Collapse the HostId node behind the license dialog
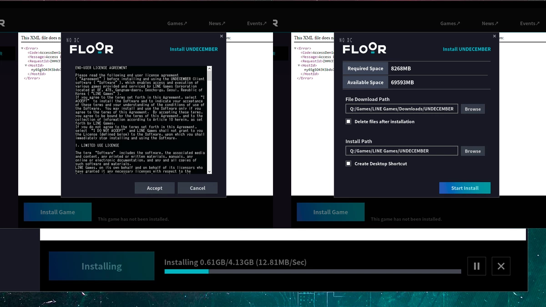Image resolution: width=546 pixels, height=307 pixels. pos(26,65)
